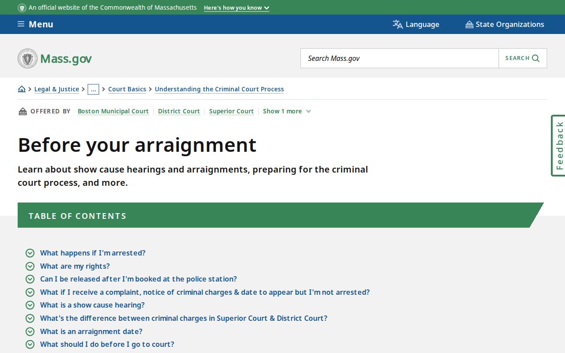
Task: Open the Language menu
Action: coord(416,24)
